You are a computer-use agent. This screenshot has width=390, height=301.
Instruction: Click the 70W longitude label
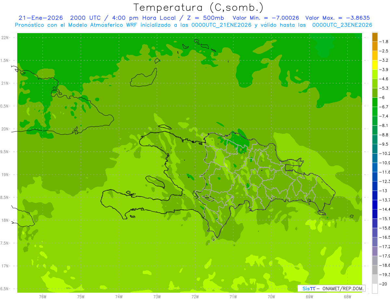(271, 296)
